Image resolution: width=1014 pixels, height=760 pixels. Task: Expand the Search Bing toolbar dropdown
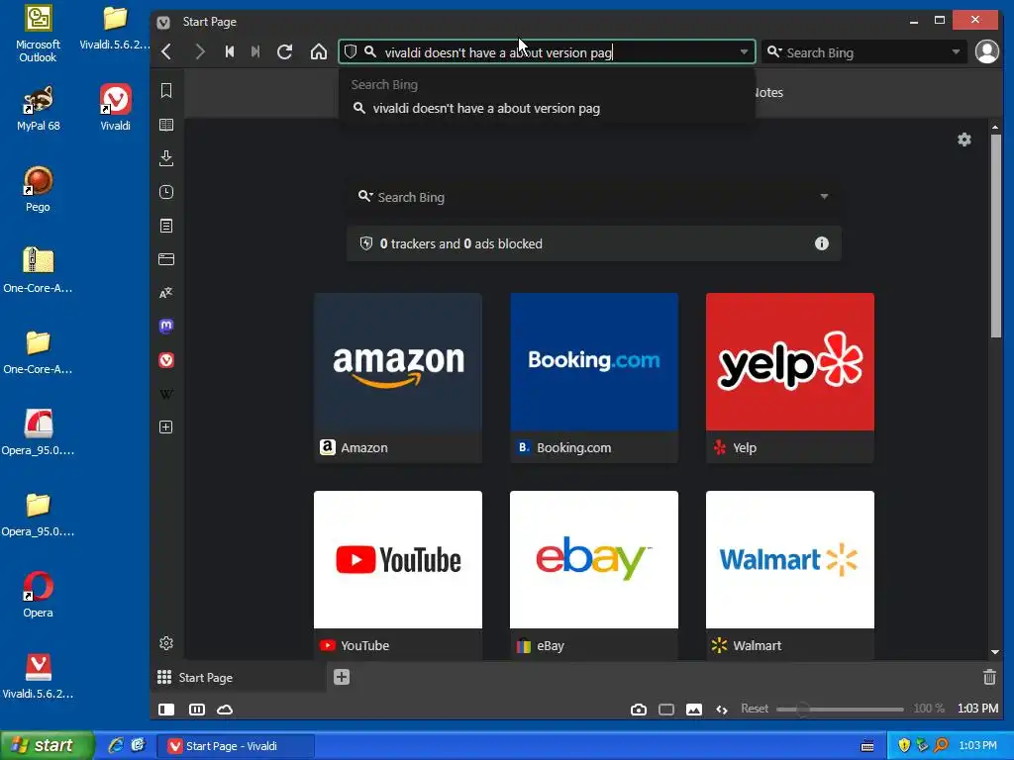[x=956, y=51]
